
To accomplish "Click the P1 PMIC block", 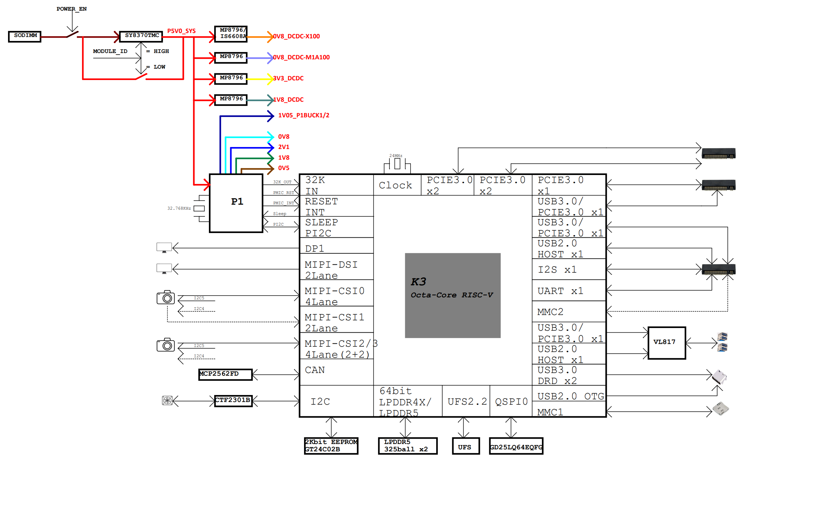I will click(236, 203).
